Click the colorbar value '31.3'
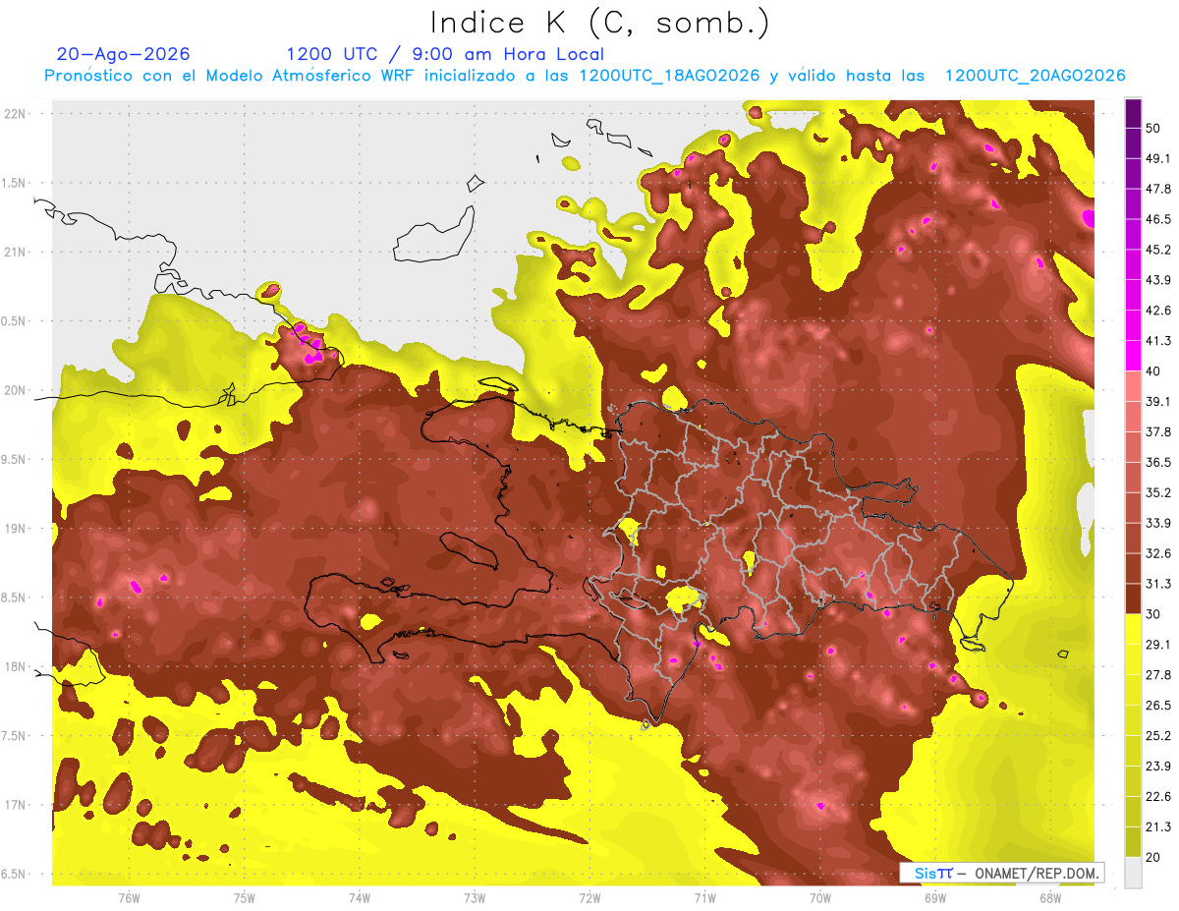This screenshot has width=1179, height=911. pyautogui.click(x=1158, y=584)
